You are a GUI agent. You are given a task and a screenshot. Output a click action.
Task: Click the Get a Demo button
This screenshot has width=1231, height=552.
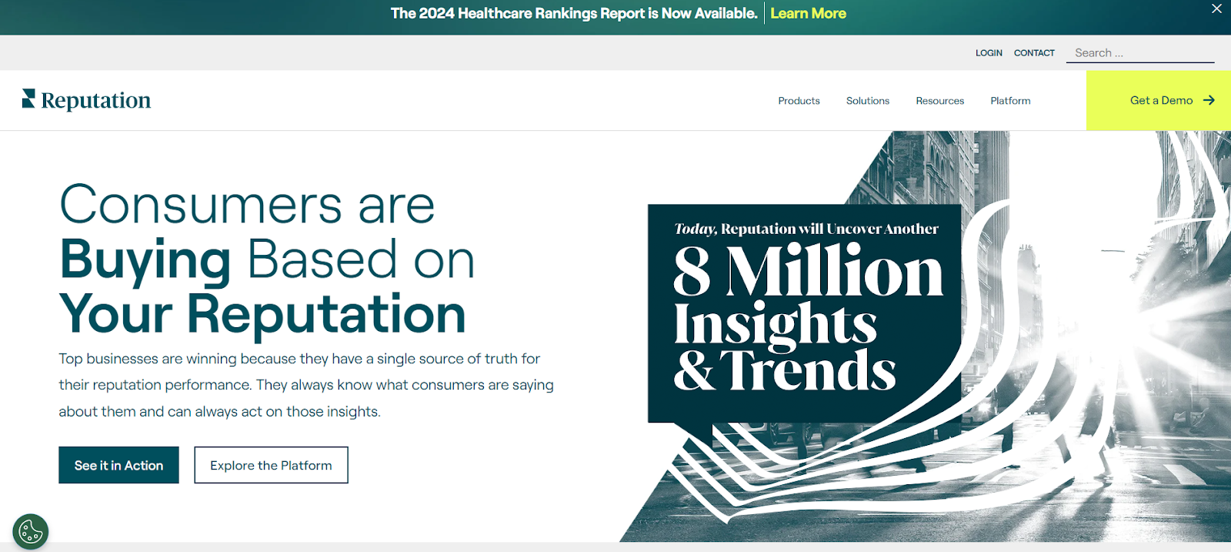point(1159,100)
